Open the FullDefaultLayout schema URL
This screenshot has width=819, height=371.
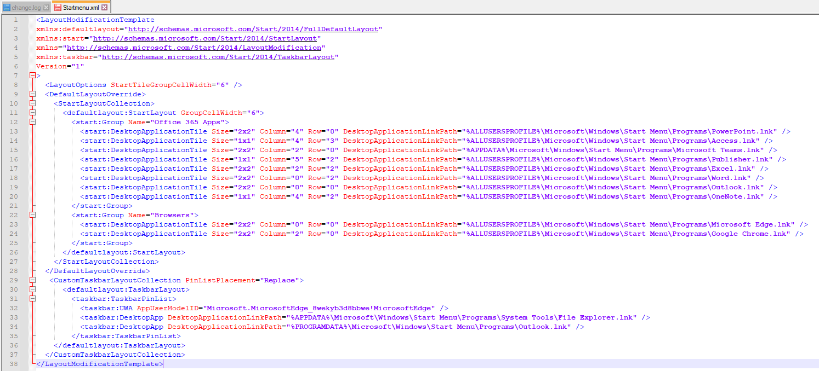253,29
